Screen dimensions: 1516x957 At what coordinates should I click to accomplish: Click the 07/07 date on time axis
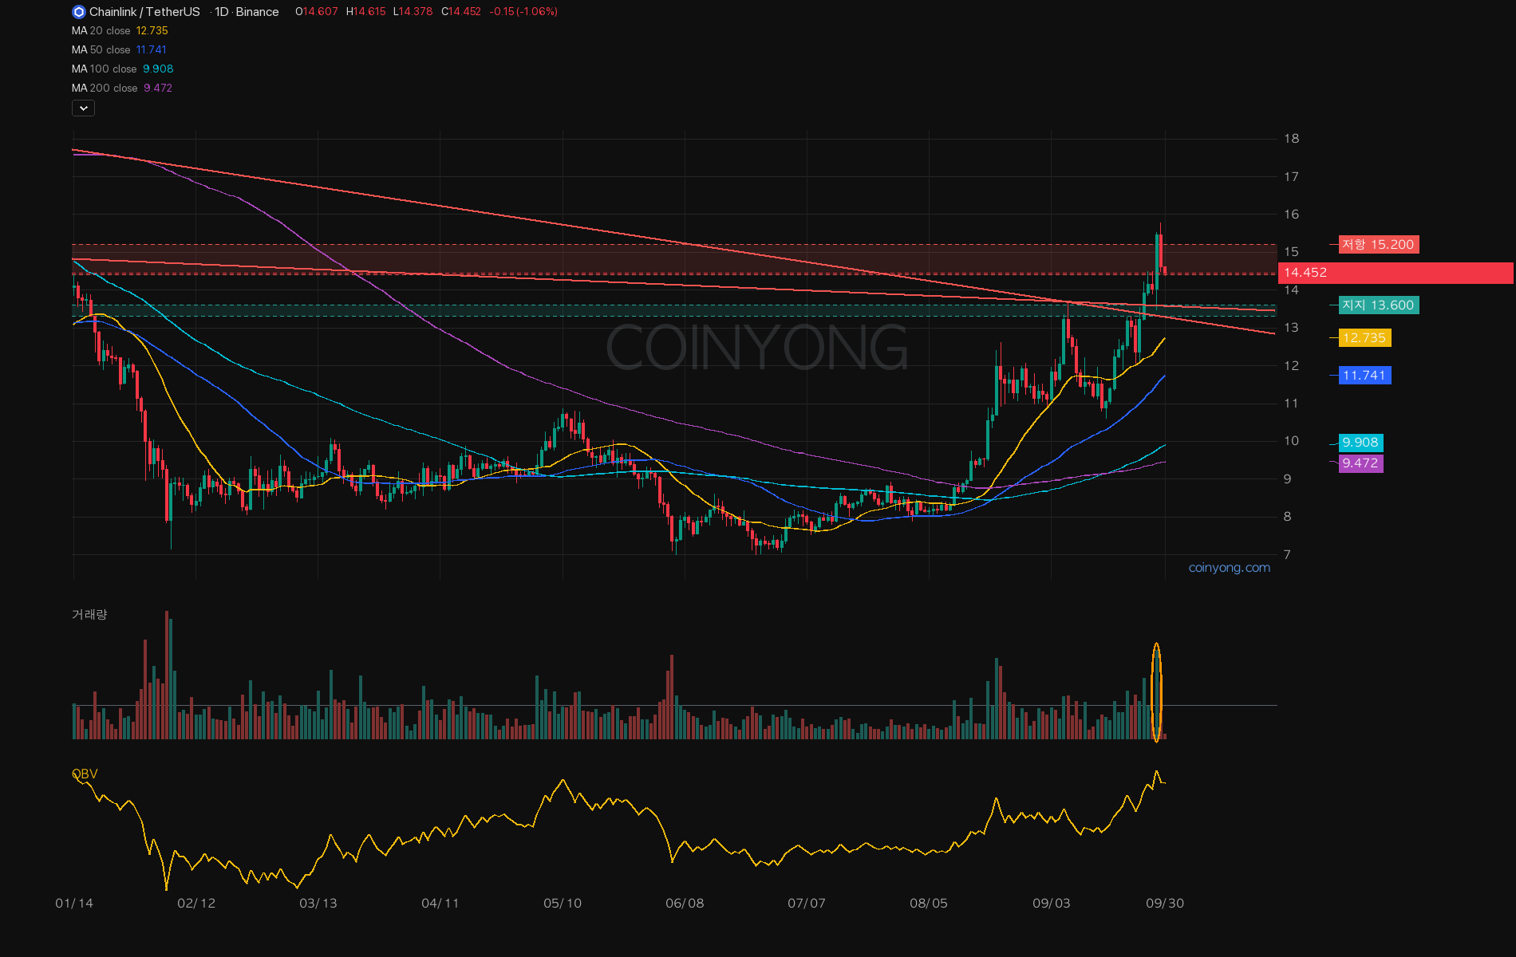[807, 904]
